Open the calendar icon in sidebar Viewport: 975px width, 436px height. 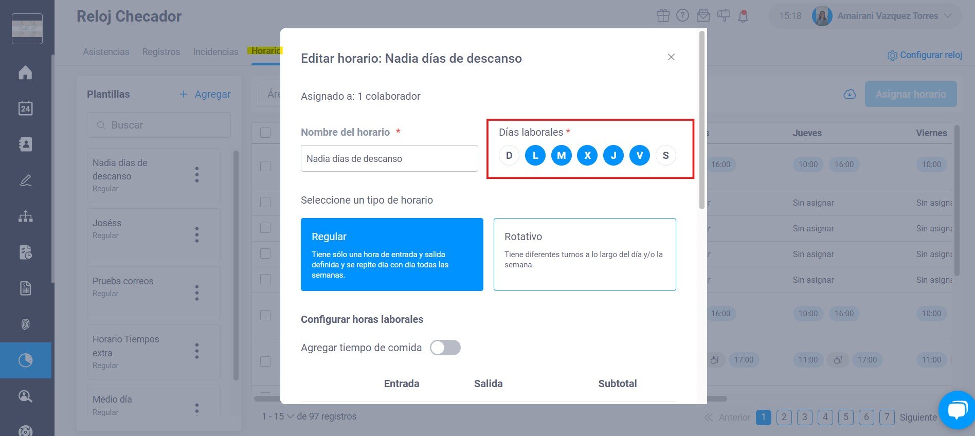(25, 108)
